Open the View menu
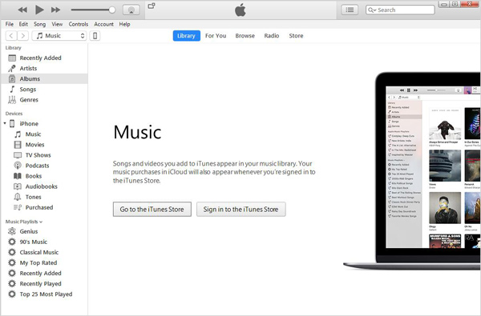The height and width of the screenshot is (316, 481). (x=57, y=24)
